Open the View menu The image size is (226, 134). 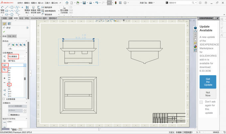tap(34, 3)
